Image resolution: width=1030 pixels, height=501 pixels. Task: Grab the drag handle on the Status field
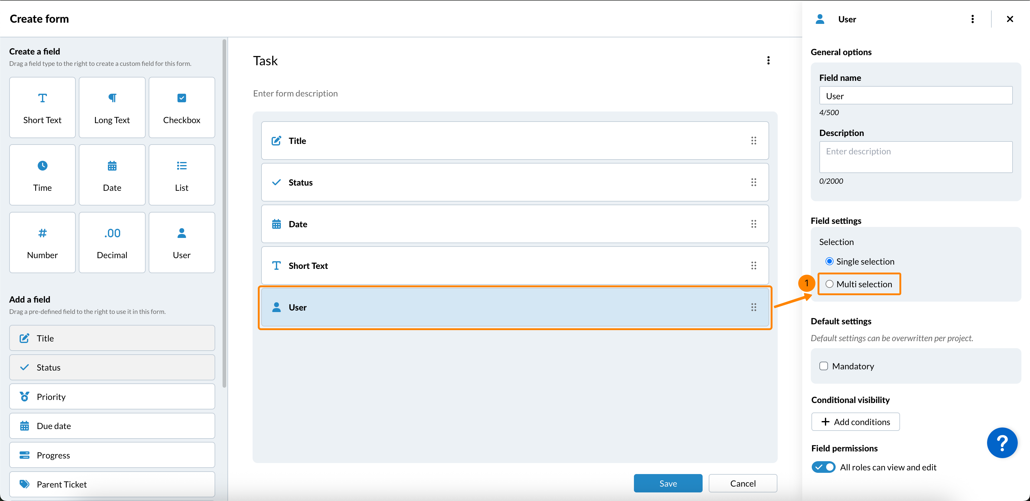(x=753, y=182)
